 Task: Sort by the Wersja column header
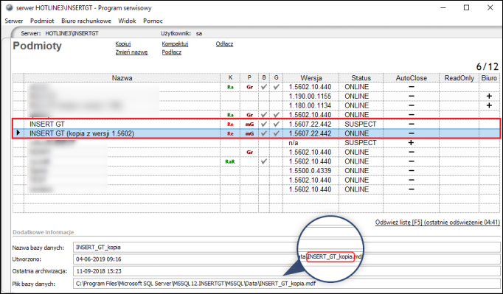[x=311, y=78]
